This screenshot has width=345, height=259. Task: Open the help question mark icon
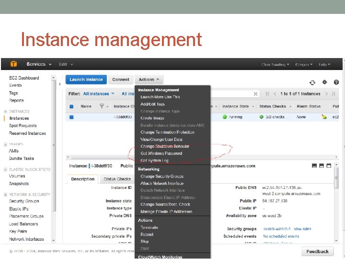336,82
